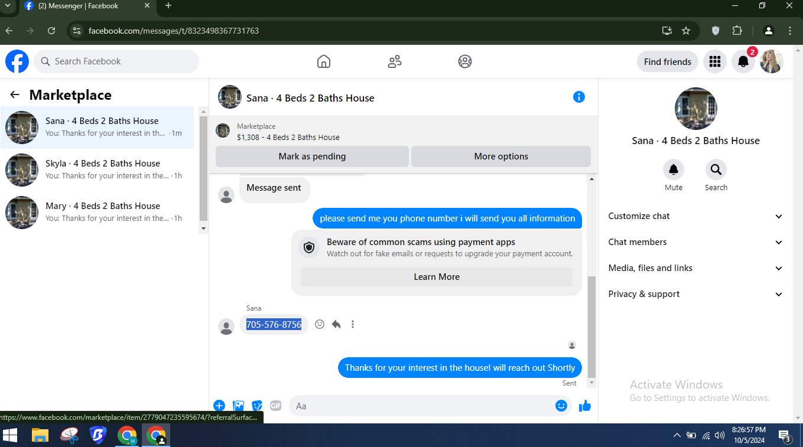Show hidden system tray icons
This screenshot has width=803, height=447.
[677, 436]
